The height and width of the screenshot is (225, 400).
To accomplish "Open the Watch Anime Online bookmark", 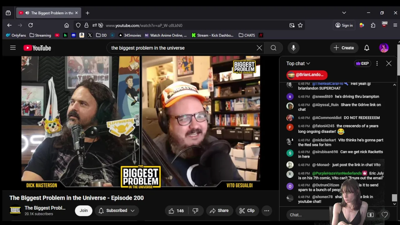I will pyautogui.click(x=166, y=35).
